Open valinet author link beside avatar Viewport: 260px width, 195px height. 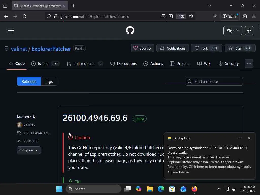click(x=29, y=124)
